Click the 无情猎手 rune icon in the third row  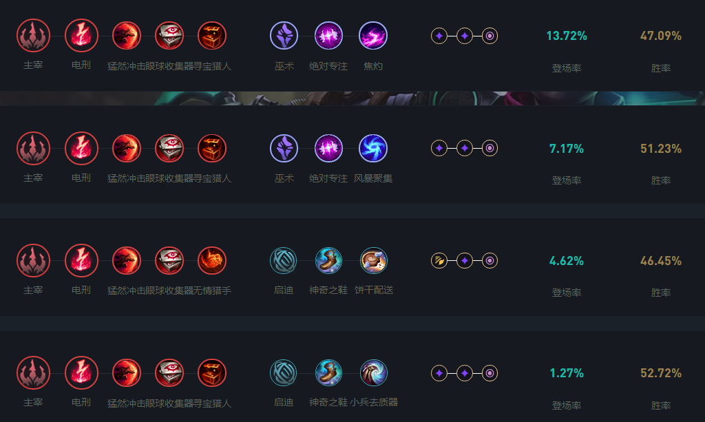[212, 260]
